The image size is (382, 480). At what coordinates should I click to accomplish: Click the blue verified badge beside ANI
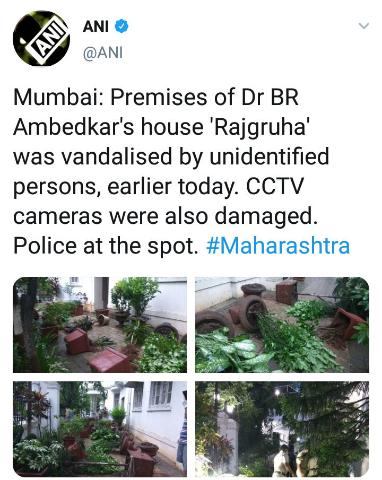[x=121, y=27]
